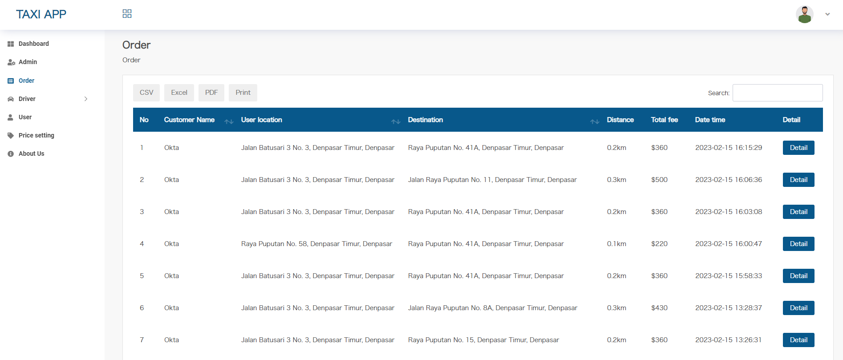This screenshot has width=843, height=360.
Task: Click the User location header text
Action: coord(262,120)
